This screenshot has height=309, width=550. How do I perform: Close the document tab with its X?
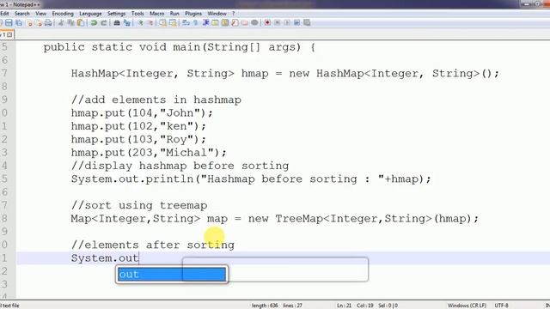(9, 34)
